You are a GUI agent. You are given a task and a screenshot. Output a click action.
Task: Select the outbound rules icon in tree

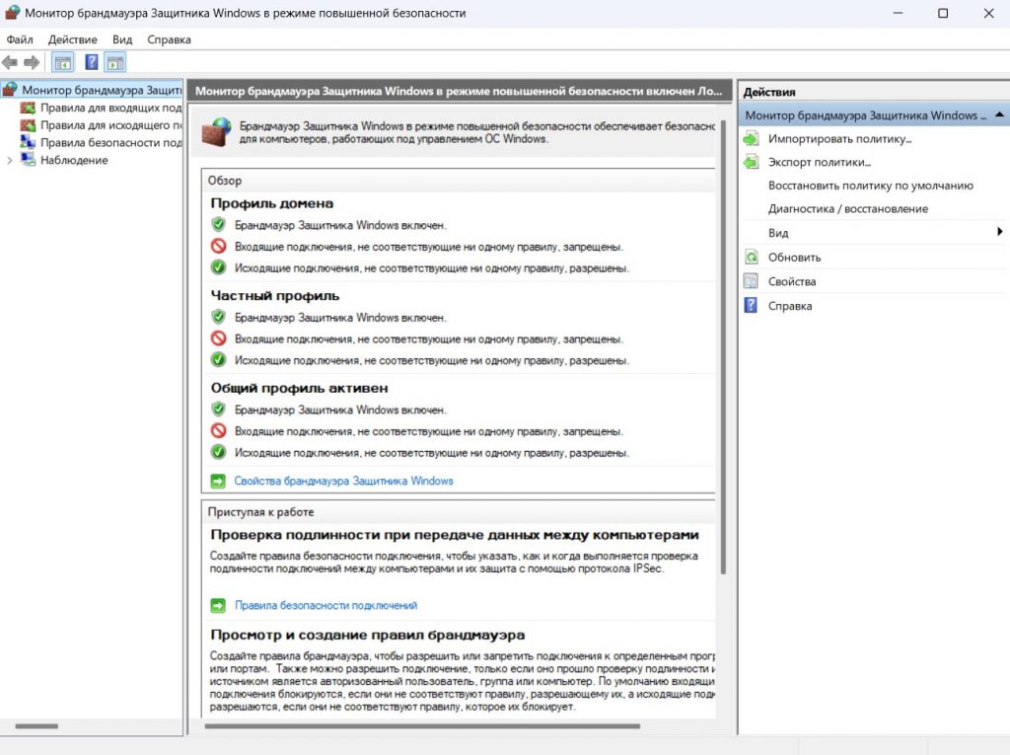(28, 125)
